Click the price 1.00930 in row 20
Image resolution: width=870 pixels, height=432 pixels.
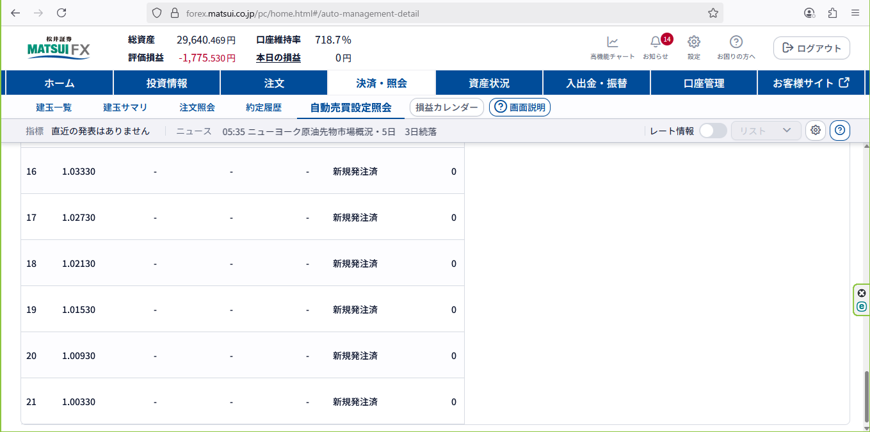click(79, 356)
